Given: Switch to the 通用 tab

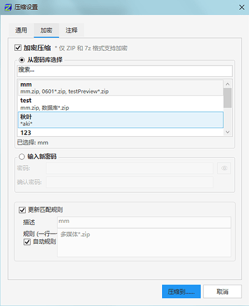Looking at the screenshot, I should coord(21,31).
